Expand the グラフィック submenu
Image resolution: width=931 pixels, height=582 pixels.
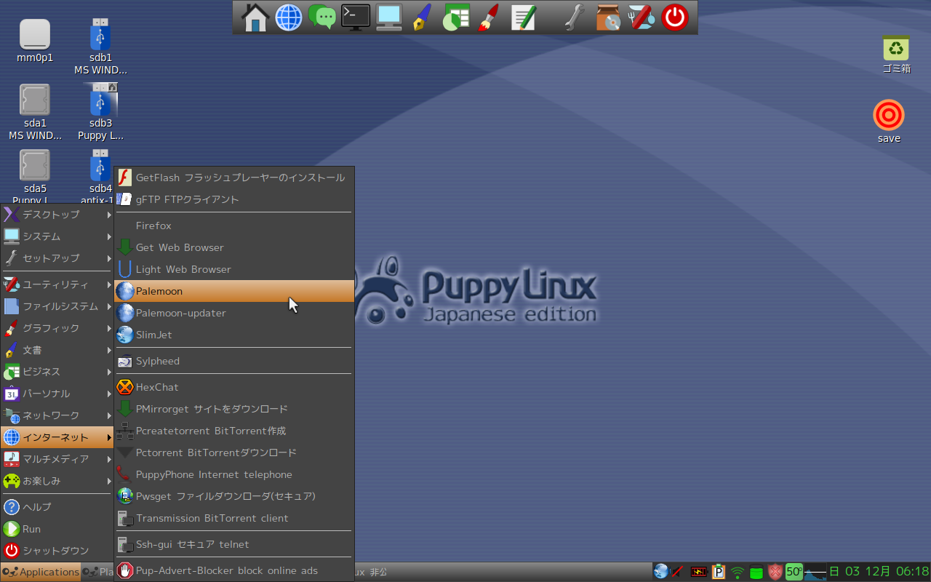click(57, 328)
